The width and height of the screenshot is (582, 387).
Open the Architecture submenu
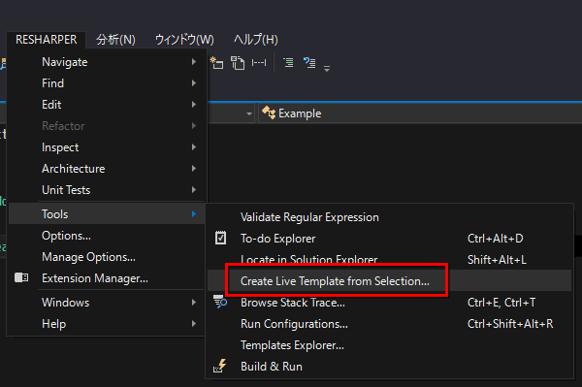107,169
